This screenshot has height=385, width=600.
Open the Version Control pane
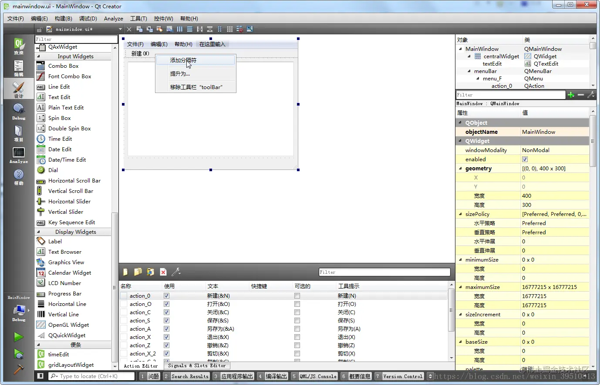399,376
